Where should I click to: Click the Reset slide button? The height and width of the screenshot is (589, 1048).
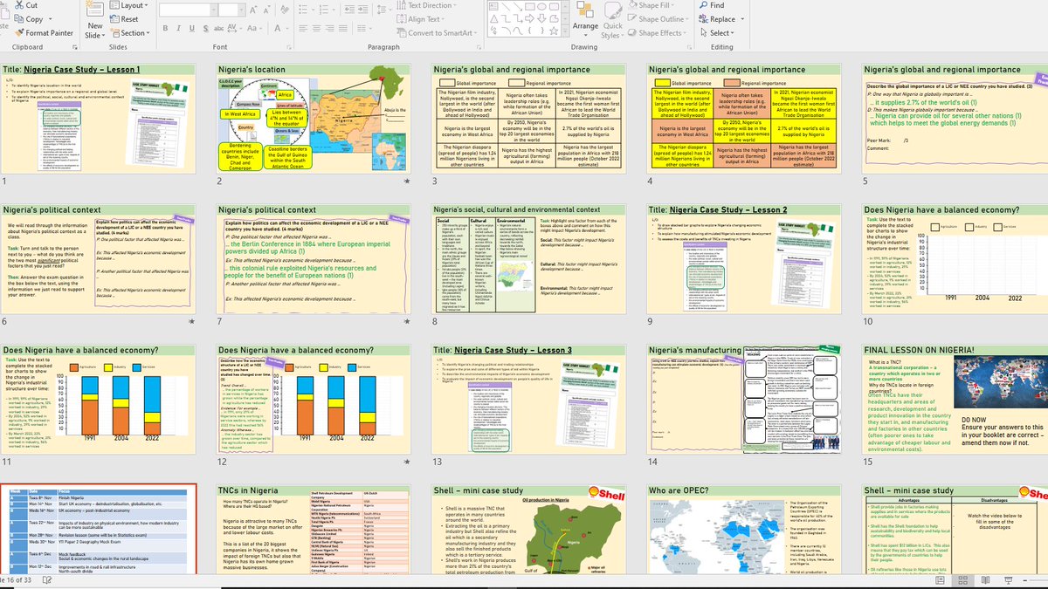pos(124,19)
